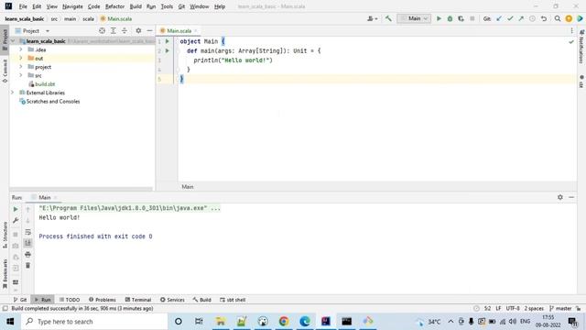
Task: Open the Problems tool window tab
Action: [x=103, y=300]
